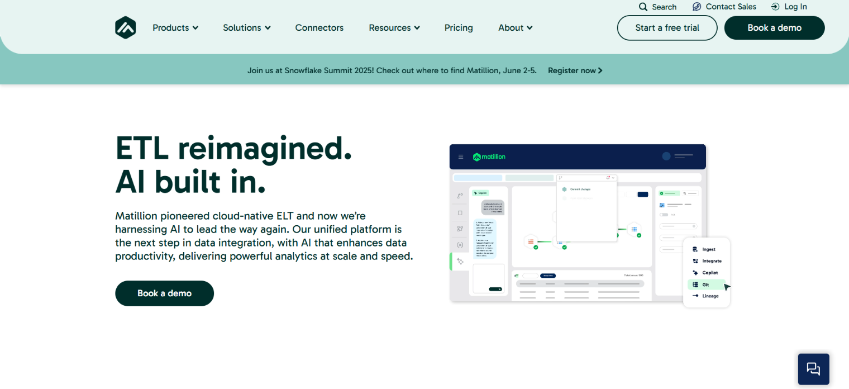
Task: Click Book a demo below the hero text
Action: 164,293
